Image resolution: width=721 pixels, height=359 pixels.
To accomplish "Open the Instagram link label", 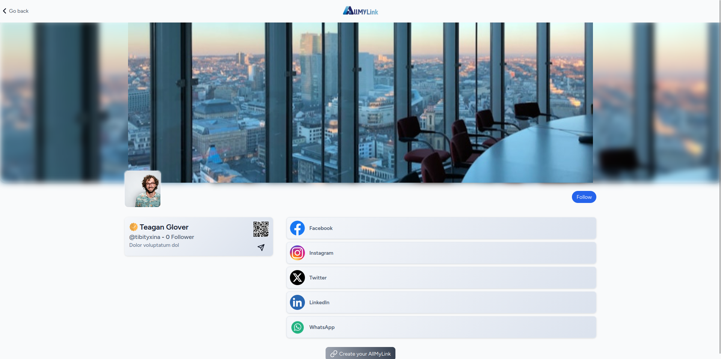I will pyautogui.click(x=321, y=253).
